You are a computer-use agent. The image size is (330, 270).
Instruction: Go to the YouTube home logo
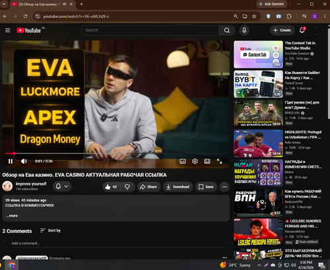pyautogui.click(x=29, y=30)
